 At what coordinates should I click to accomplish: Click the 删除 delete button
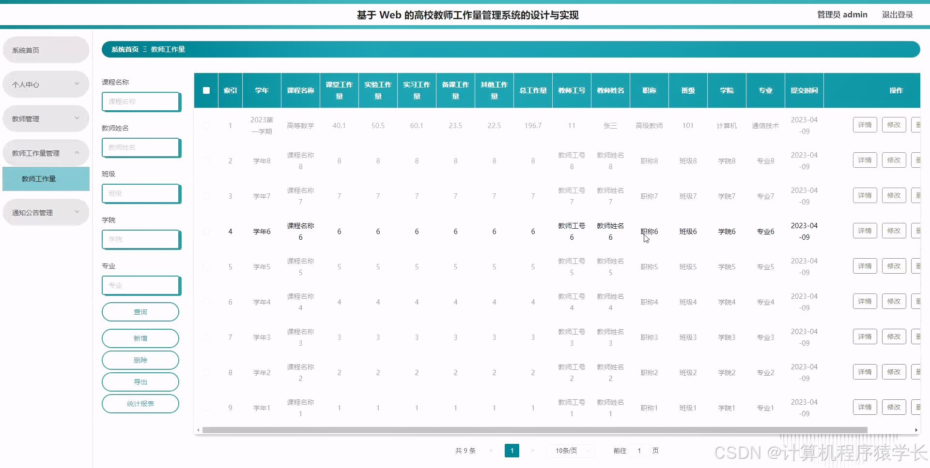140,360
